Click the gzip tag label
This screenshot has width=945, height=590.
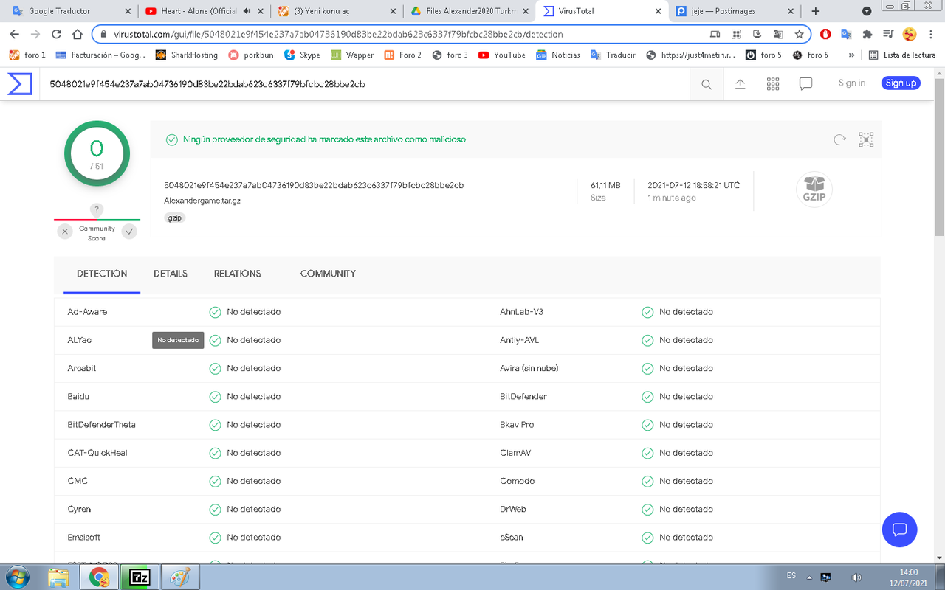point(175,218)
